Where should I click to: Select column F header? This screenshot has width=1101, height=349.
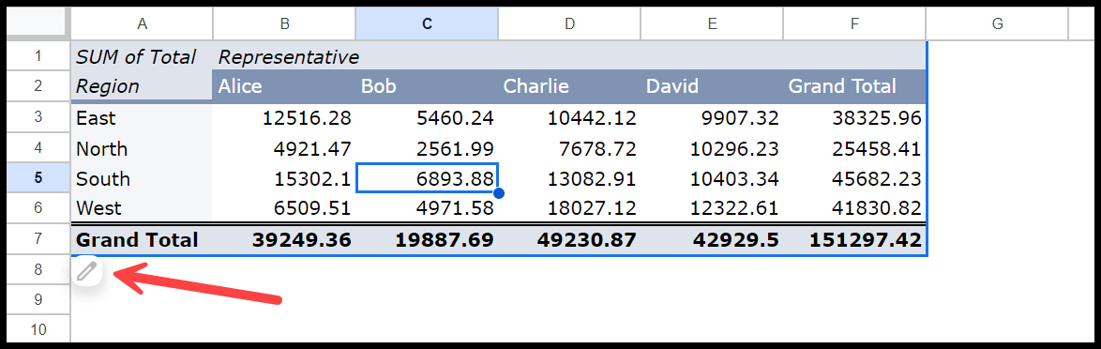pyautogui.click(x=854, y=24)
